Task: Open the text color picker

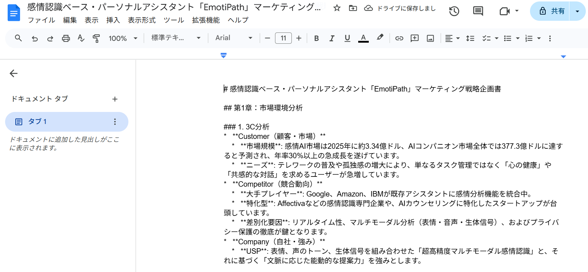Action: [363, 38]
